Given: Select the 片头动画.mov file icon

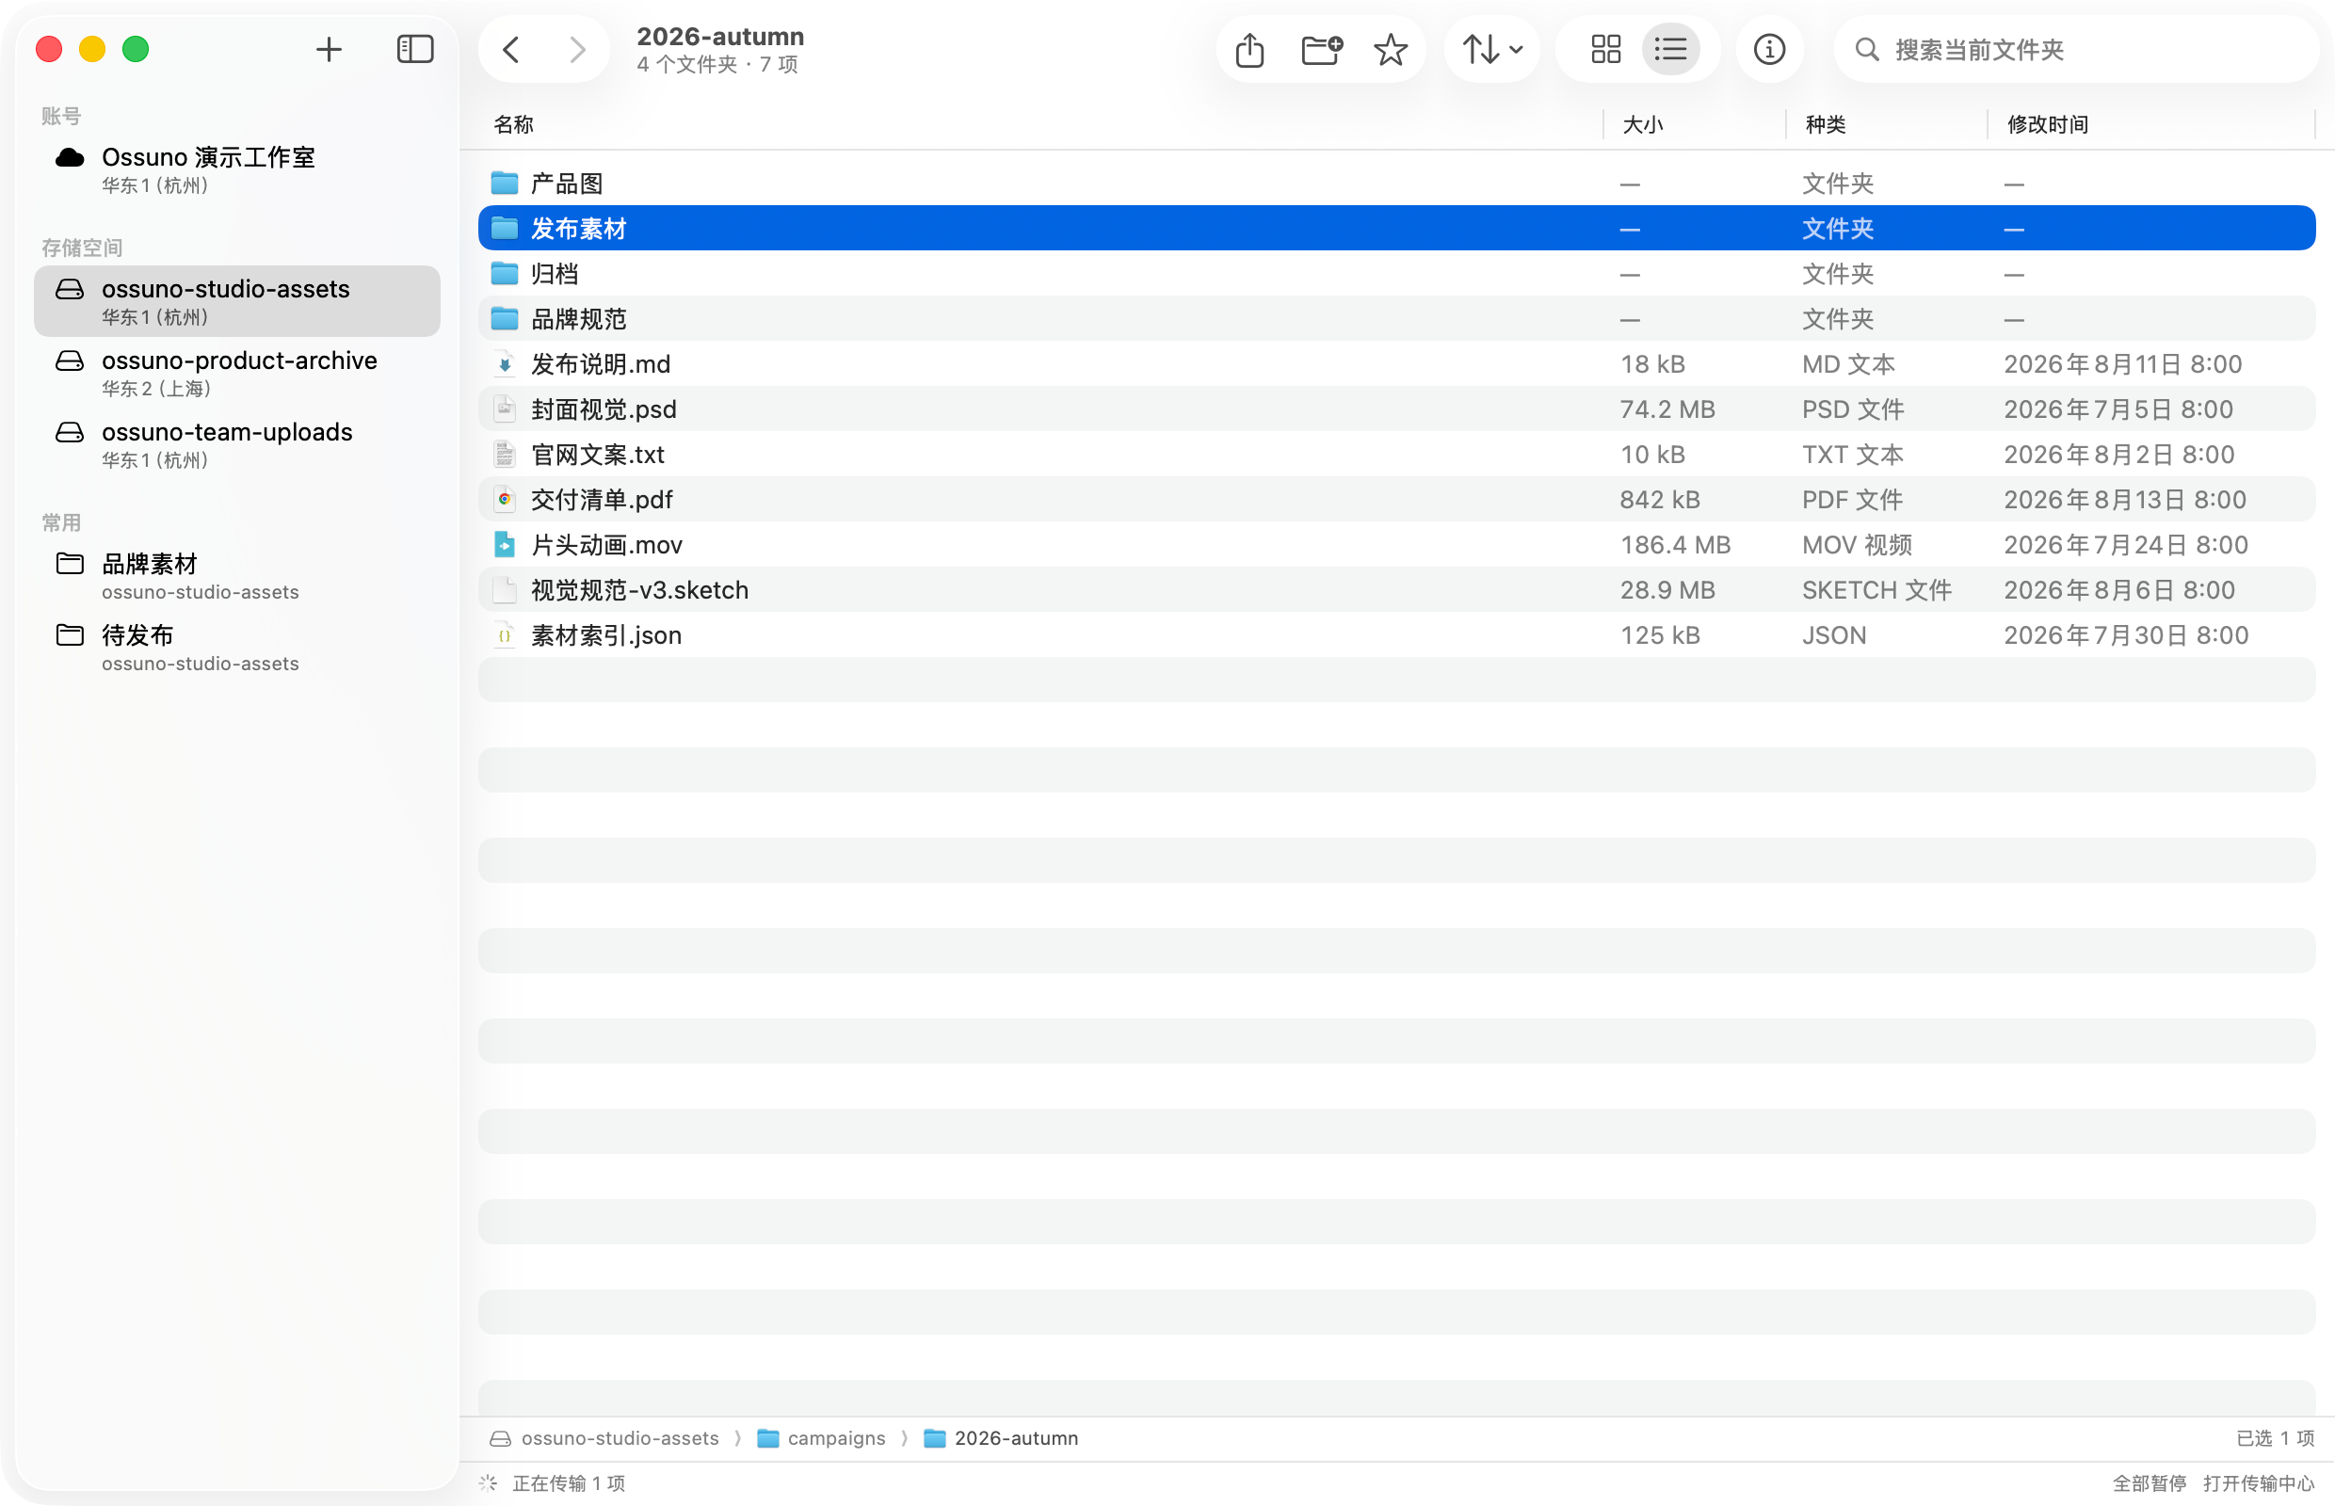Looking at the screenshot, I should point(504,545).
